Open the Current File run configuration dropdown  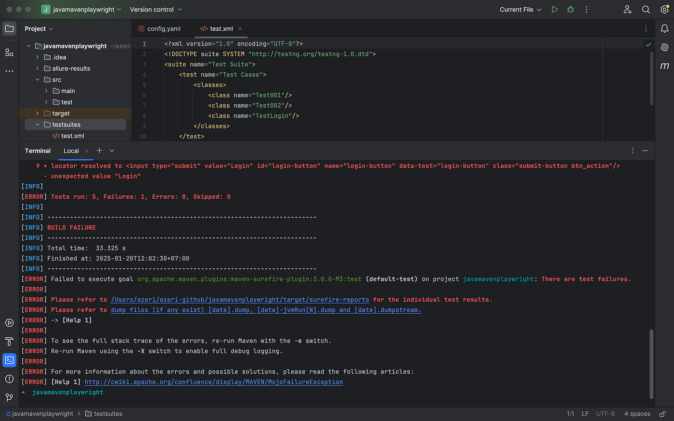pos(520,9)
